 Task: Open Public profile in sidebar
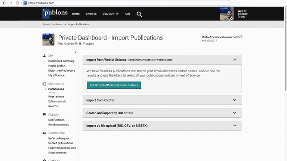pos(56,66)
